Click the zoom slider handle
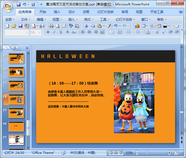Image resolution: width=186 pixels, height=158 pixels. click(x=147, y=153)
